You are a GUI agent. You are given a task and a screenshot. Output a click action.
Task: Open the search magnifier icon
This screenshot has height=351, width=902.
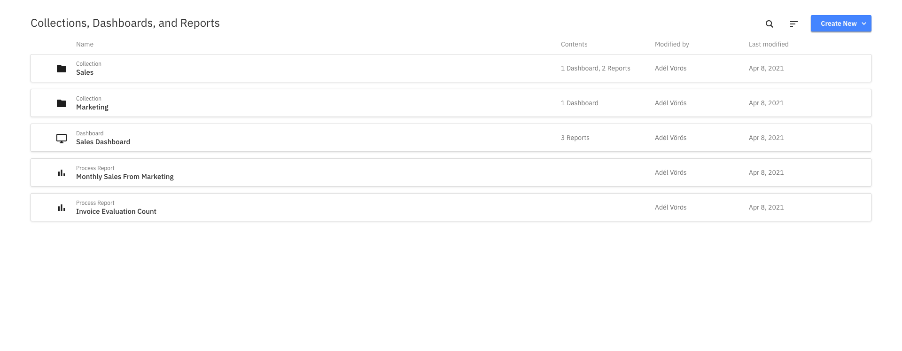pyautogui.click(x=769, y=23)
